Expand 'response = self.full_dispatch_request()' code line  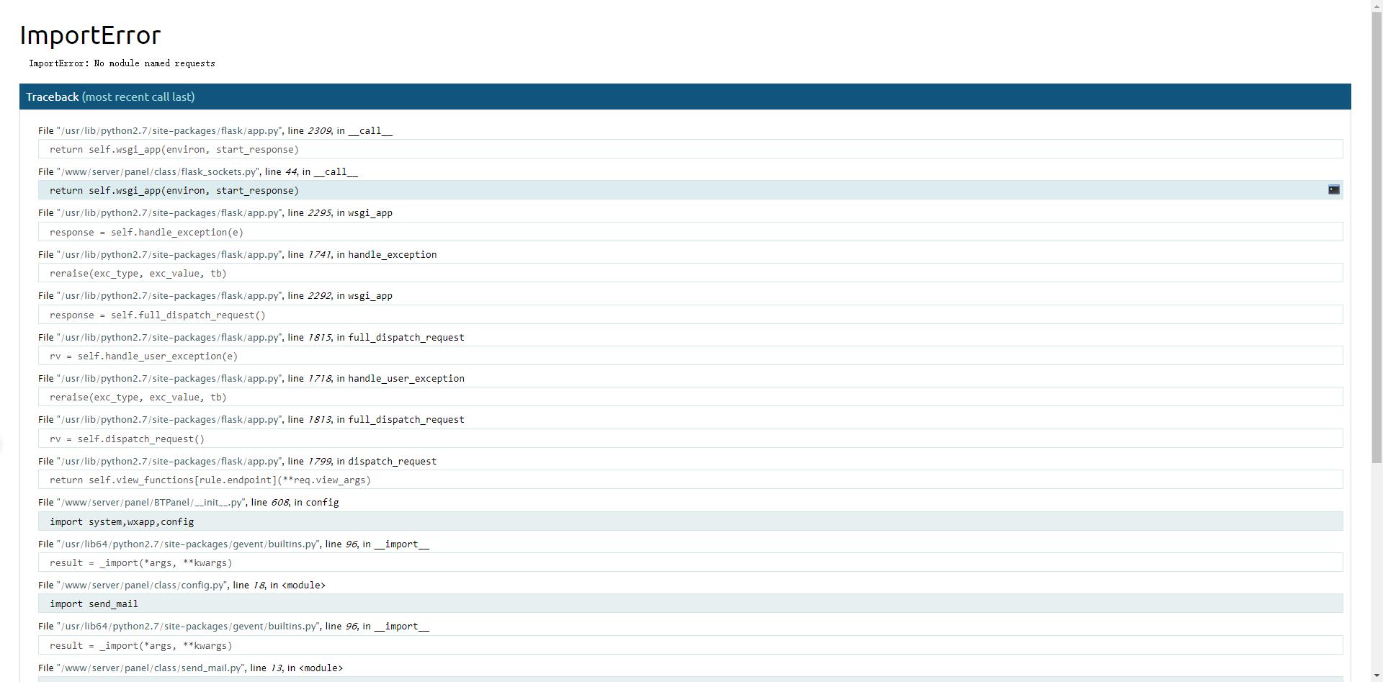pos(690,315)
